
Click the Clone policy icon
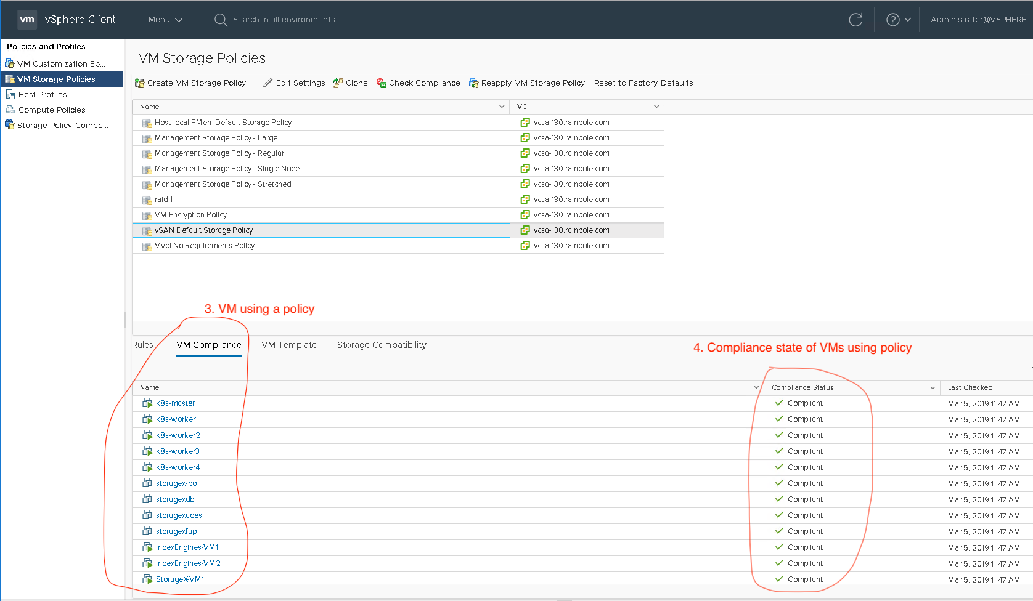tap(338, 83)
